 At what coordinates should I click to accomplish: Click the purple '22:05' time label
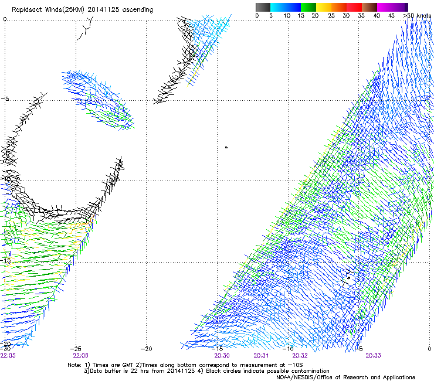coord(8,356)
